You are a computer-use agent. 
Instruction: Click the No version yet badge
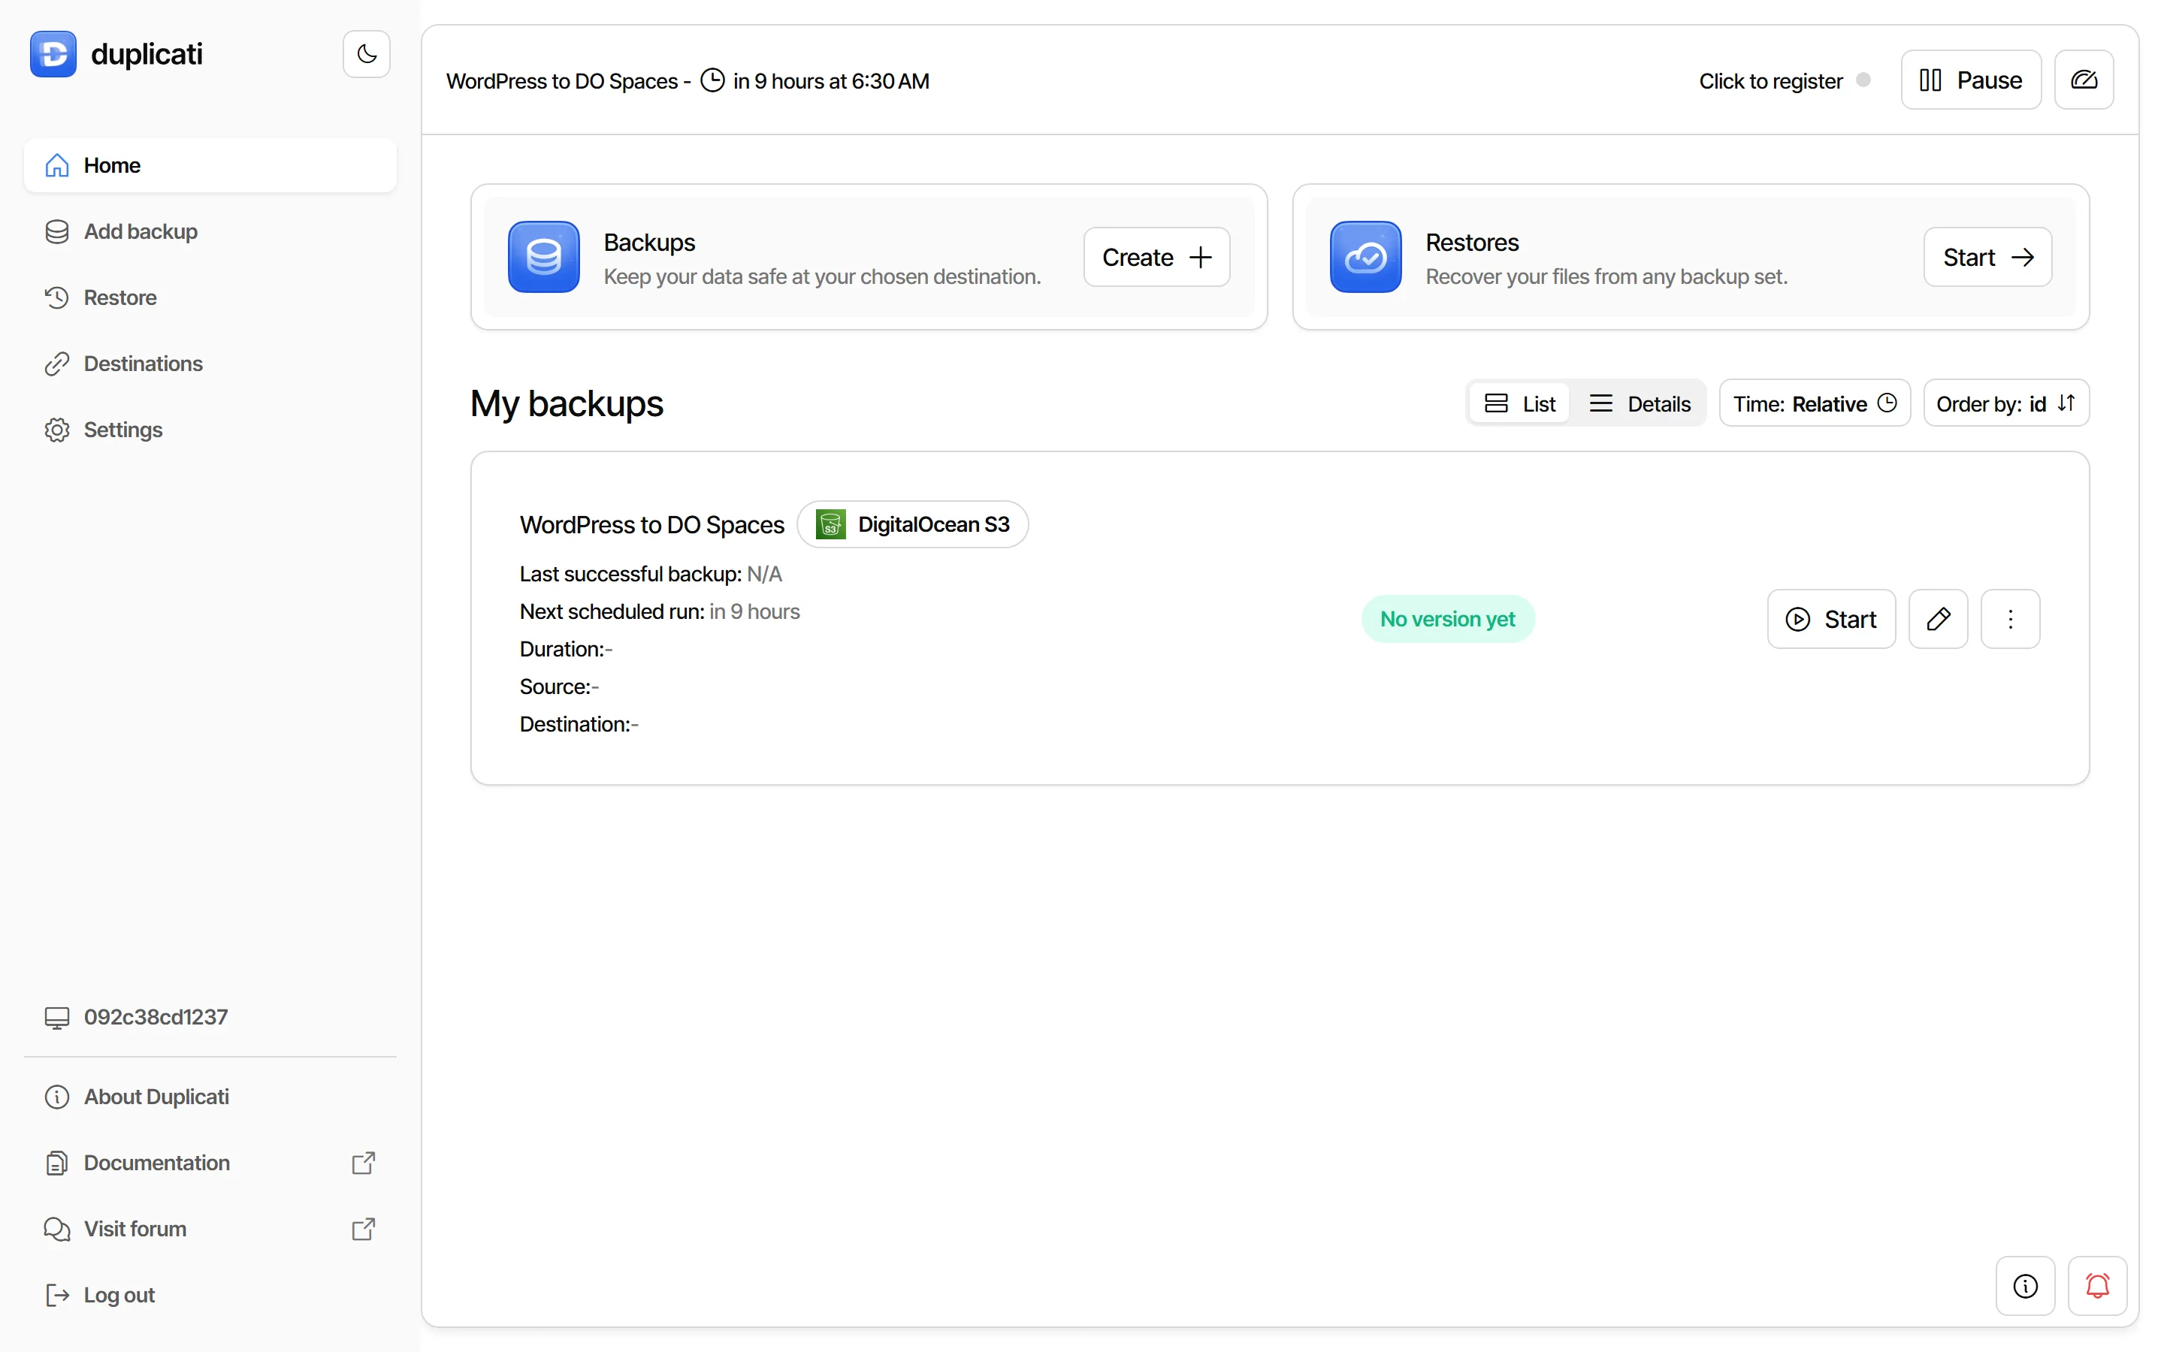click(1447, 619)
